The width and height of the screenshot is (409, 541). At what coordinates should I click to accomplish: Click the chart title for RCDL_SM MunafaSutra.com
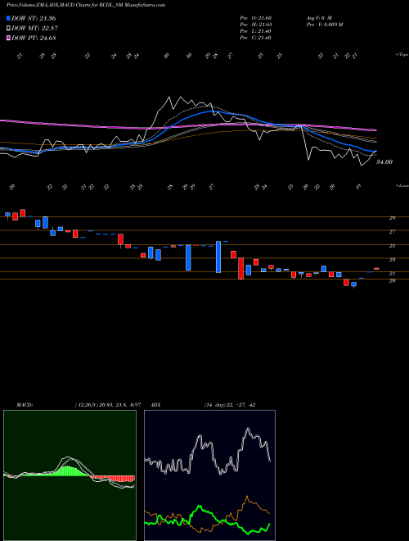pyautogui.click(x=86, y=5)
